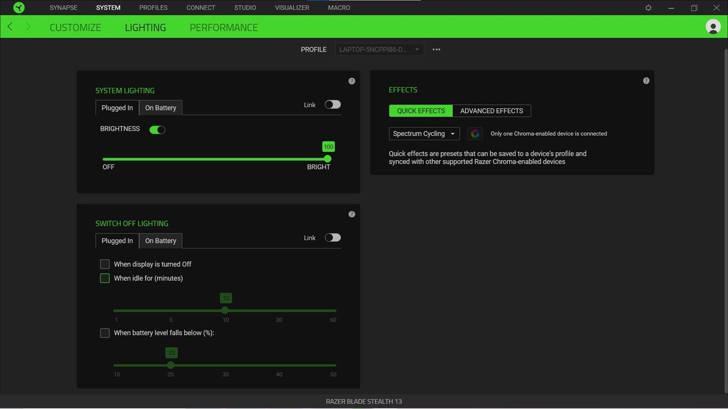Toggle the System Lighting Link switch
The image size is (728, 409).
coord(332,105)
